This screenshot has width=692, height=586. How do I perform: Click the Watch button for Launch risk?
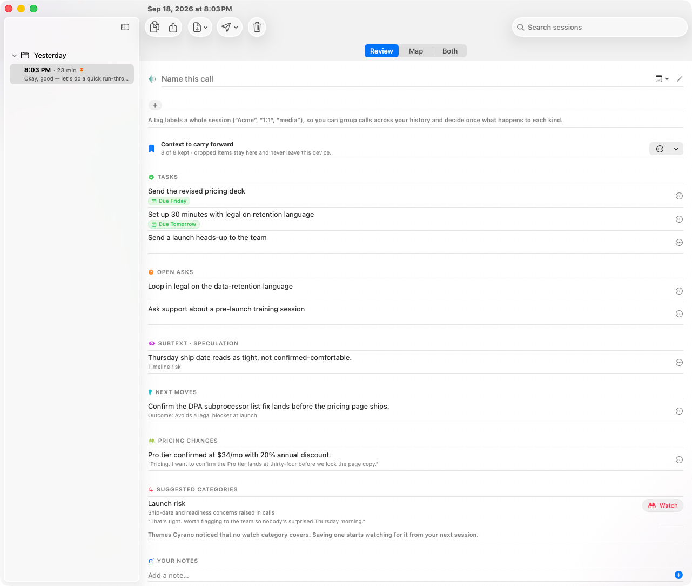point(663,505)
